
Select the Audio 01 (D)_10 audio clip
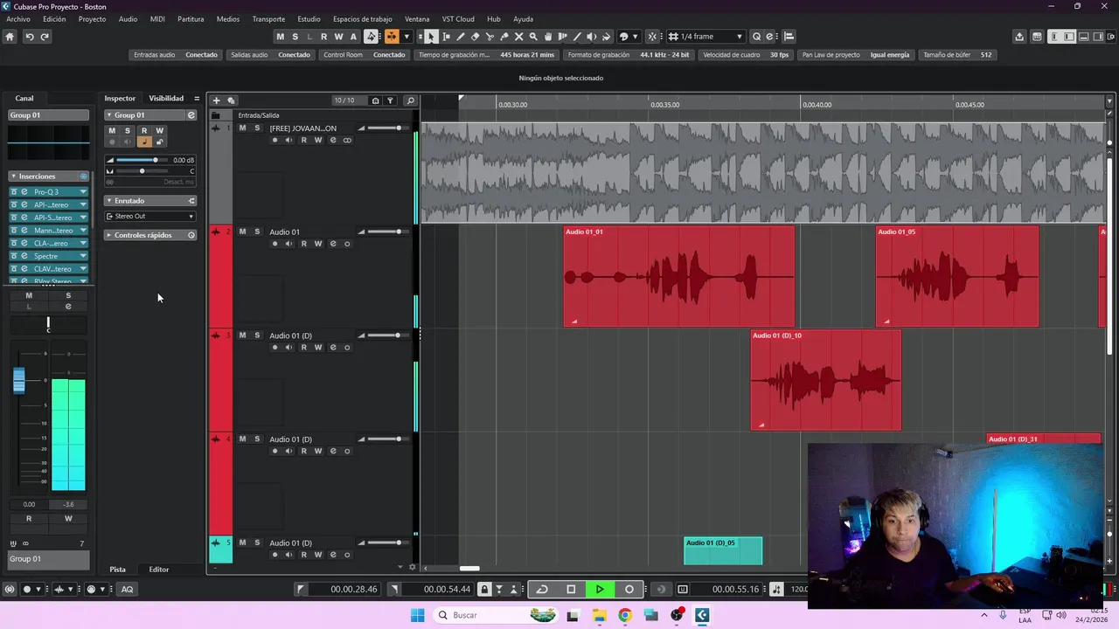[825, 380]
